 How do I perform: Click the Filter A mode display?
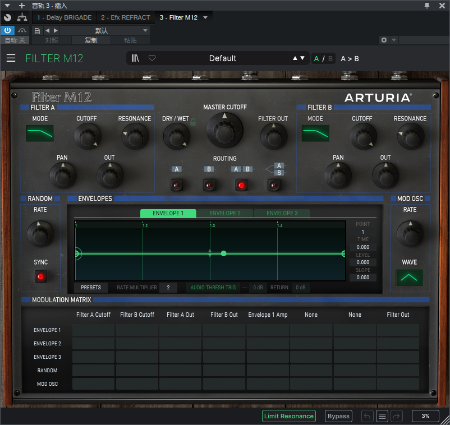pyautogui.click(x=40, y=133)
